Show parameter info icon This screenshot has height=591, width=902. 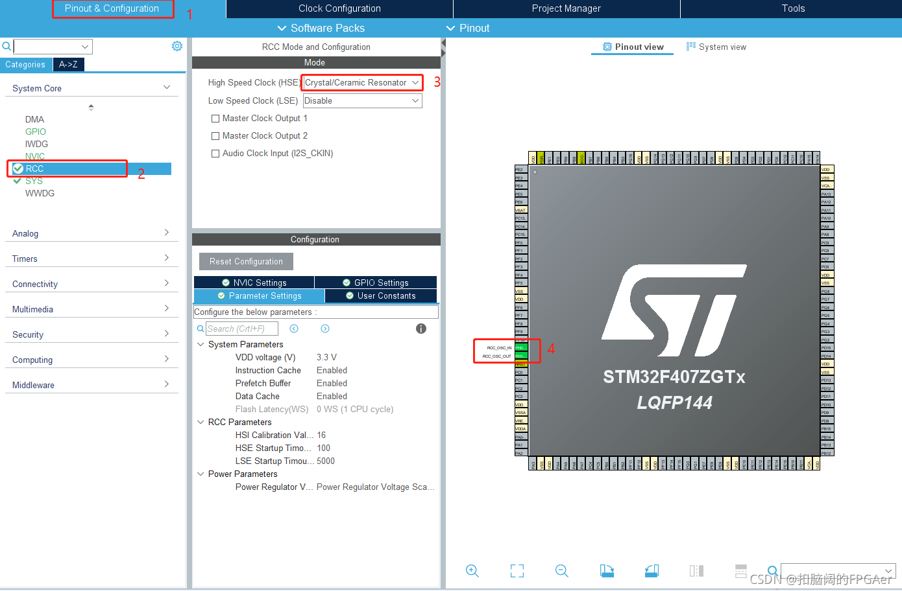pos(421,329)
